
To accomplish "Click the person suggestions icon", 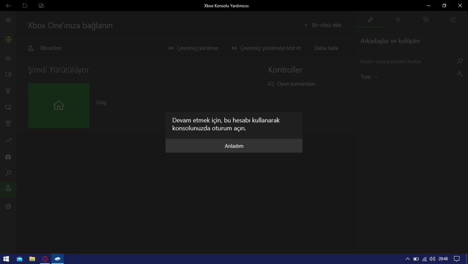I will click(x=460, y=73).
